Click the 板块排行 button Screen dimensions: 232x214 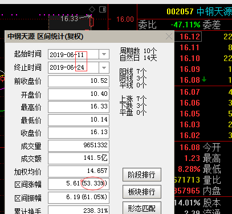(142, 192)
